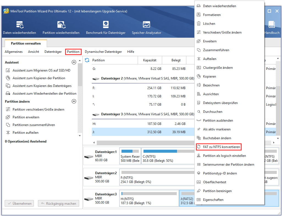This screenshot has height=216, width=282.
Task: Start Assistent zum Wiederherstellen der Partition
Action: (45, 94)
